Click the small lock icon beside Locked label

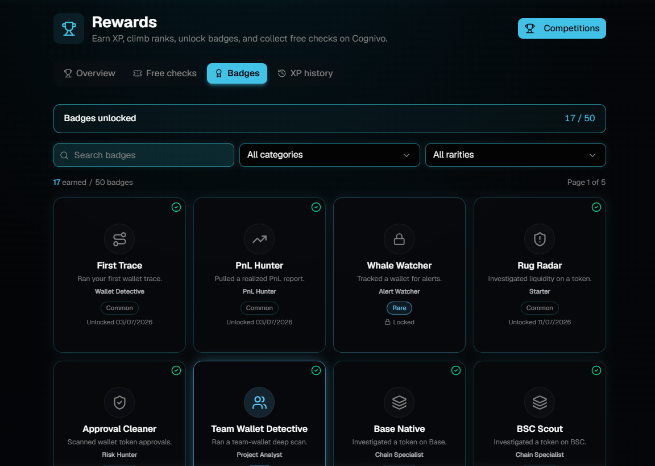[388, 322]
